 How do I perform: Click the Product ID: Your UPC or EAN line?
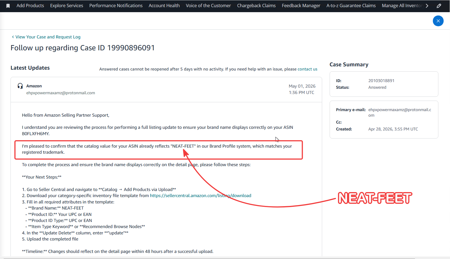tap(58, 214)
